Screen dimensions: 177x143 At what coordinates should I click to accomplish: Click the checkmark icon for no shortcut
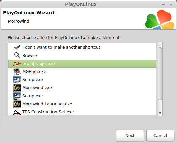(x=17, y=47)
